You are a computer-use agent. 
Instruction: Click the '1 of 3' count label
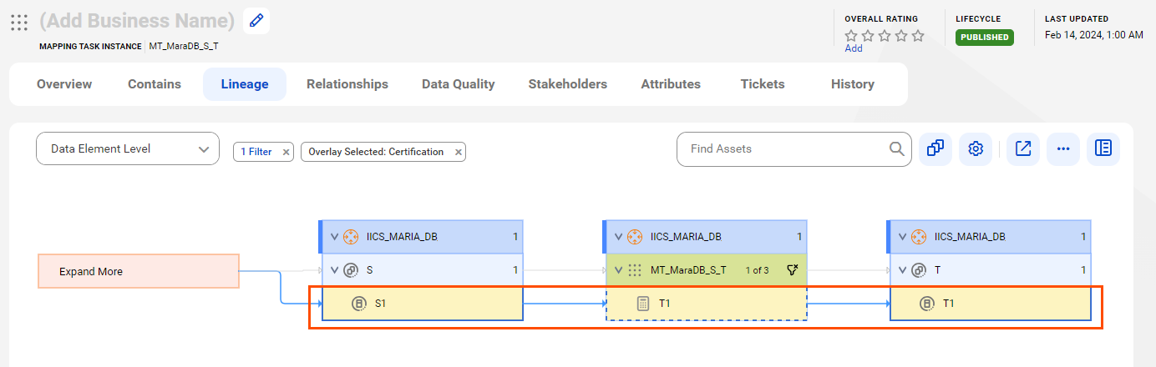[757, 270]
